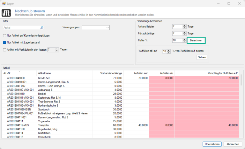Click the JTL logo icon

click(x=6, y=13)
